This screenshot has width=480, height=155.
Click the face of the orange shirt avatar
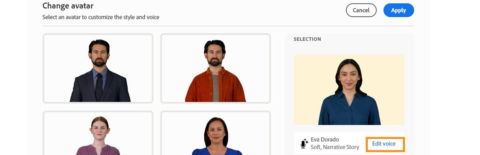tap(214, 54)
